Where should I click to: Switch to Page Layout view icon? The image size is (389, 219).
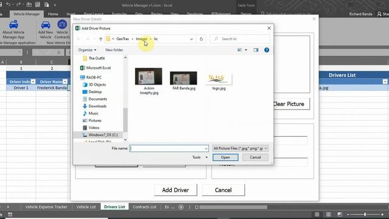pyautogui.click(x=328, y=214)
